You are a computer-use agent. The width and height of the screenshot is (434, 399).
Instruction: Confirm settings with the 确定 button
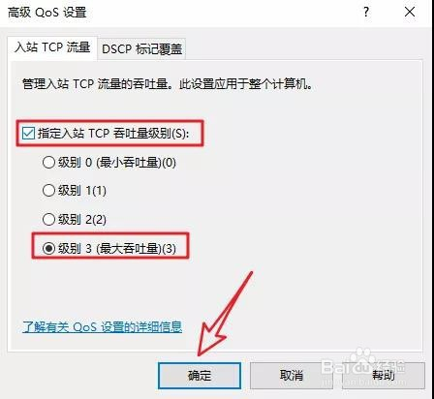[200, 376]
